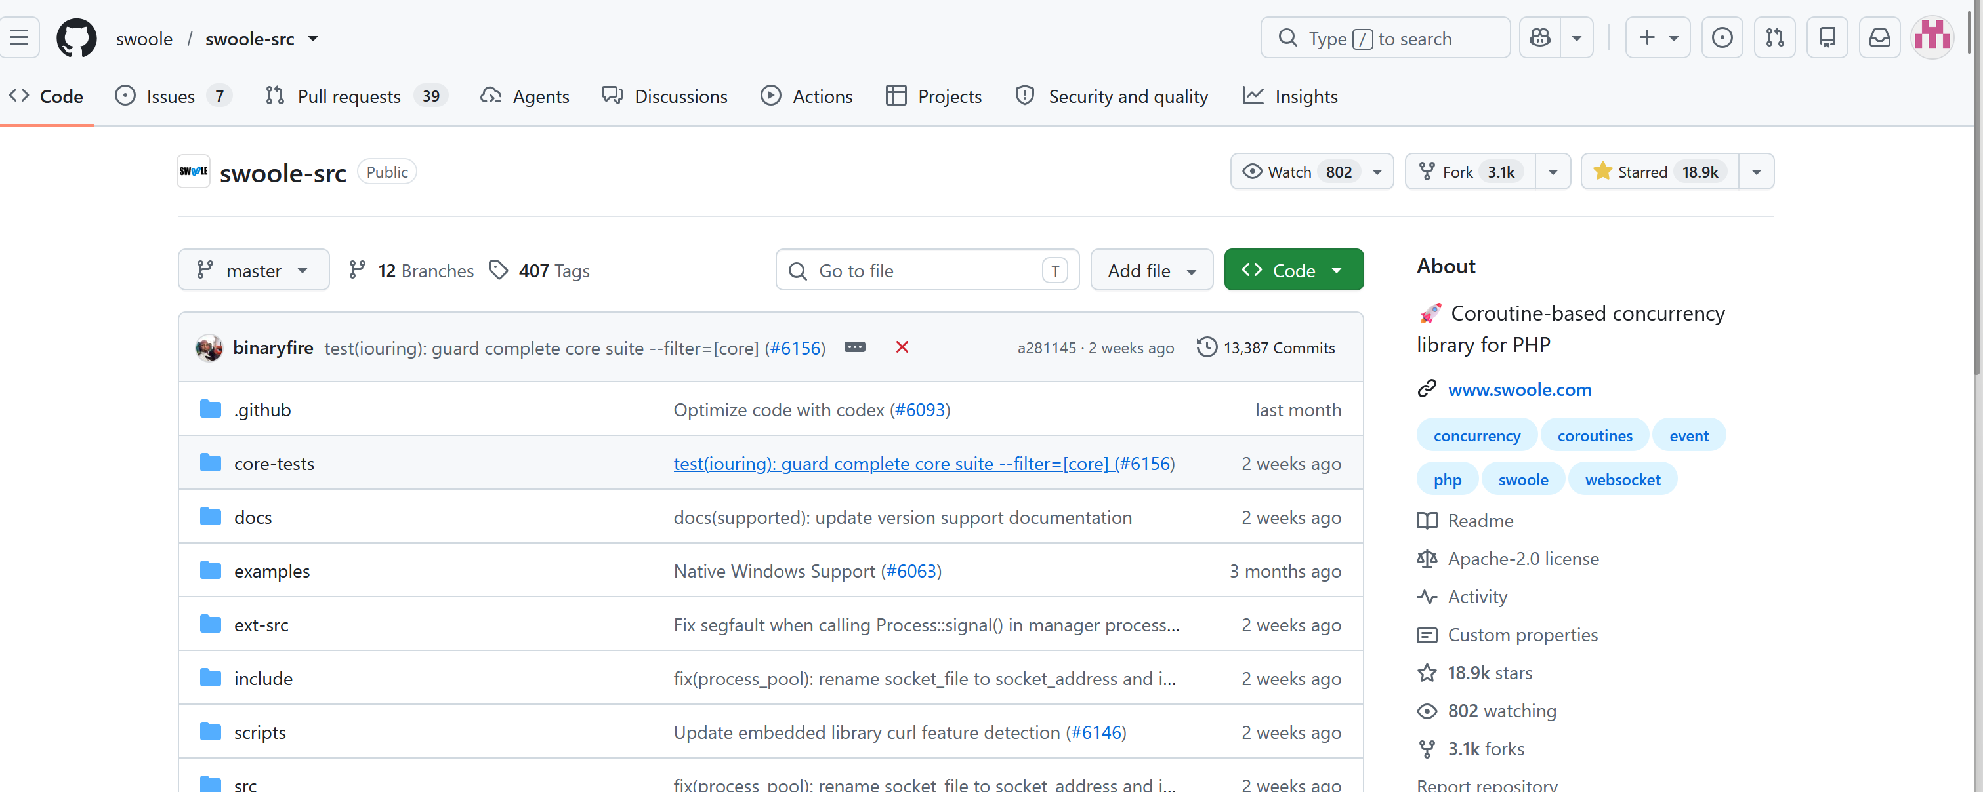
Task: Open the repository switcher dropdown caret
Action: coord(313,39)
